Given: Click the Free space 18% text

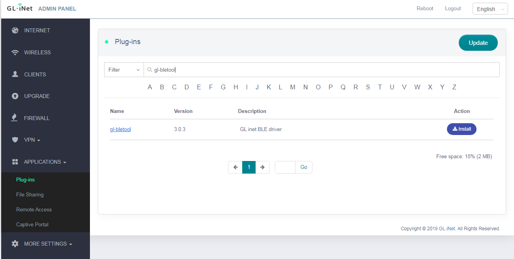Looking at the screenshot, I should click(x=464, y=156).
